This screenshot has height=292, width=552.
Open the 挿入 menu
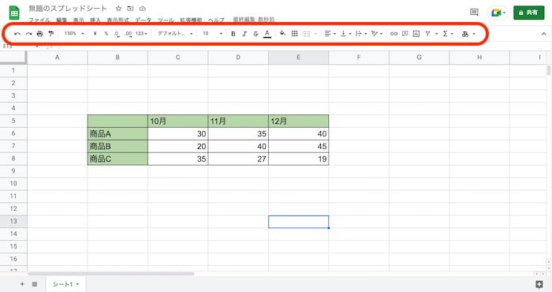click(95, 20)
